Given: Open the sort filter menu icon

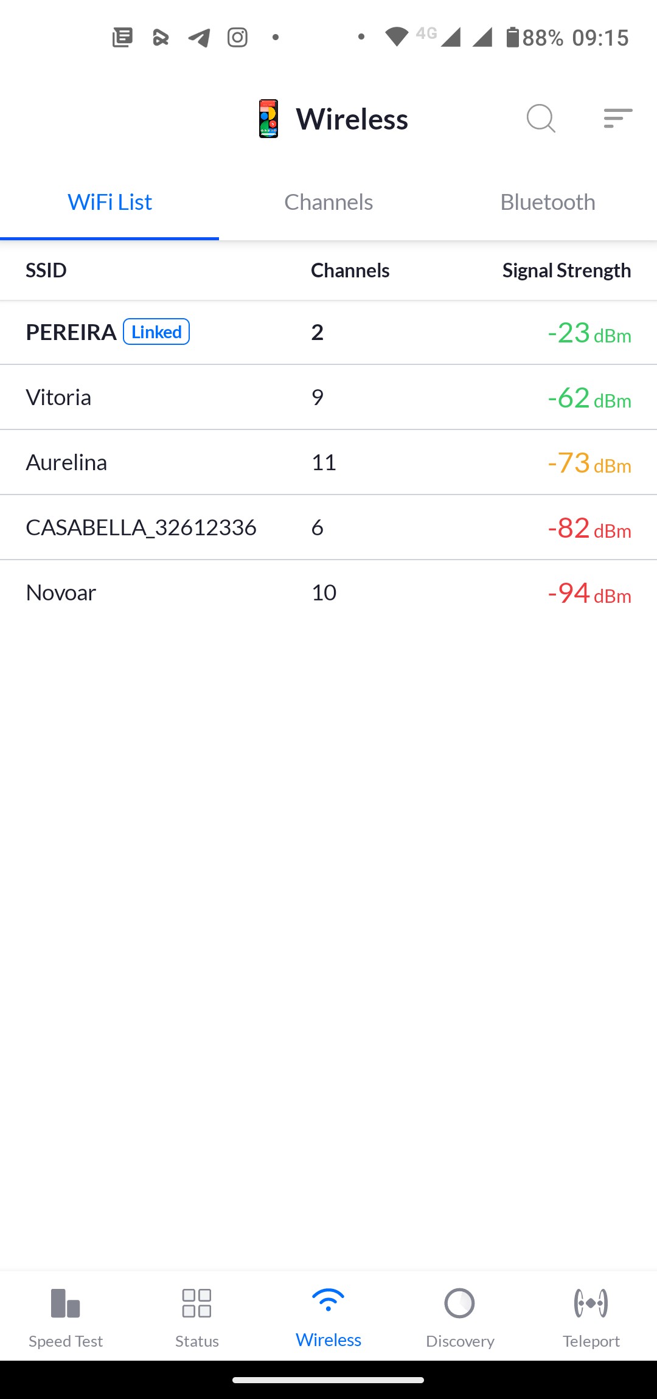Looking at the screenshot, I should point(617,118).
